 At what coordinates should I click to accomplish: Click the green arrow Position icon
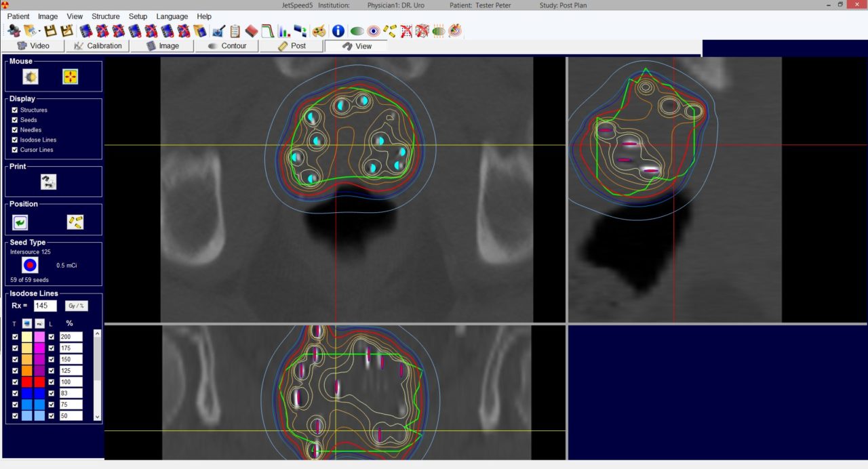click(20, 222)
